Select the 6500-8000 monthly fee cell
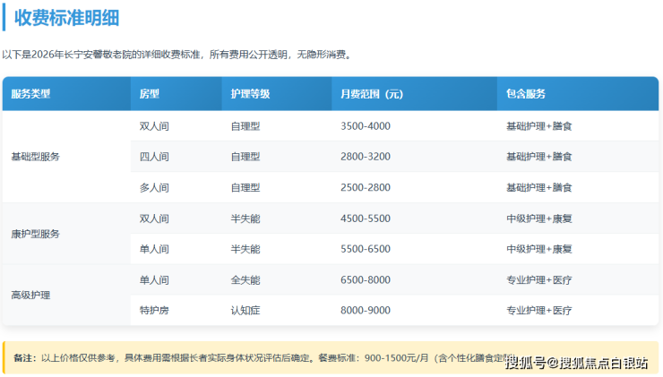Image resolution: width=663 pixels, height=377 pixels. [x=366, y=280]
